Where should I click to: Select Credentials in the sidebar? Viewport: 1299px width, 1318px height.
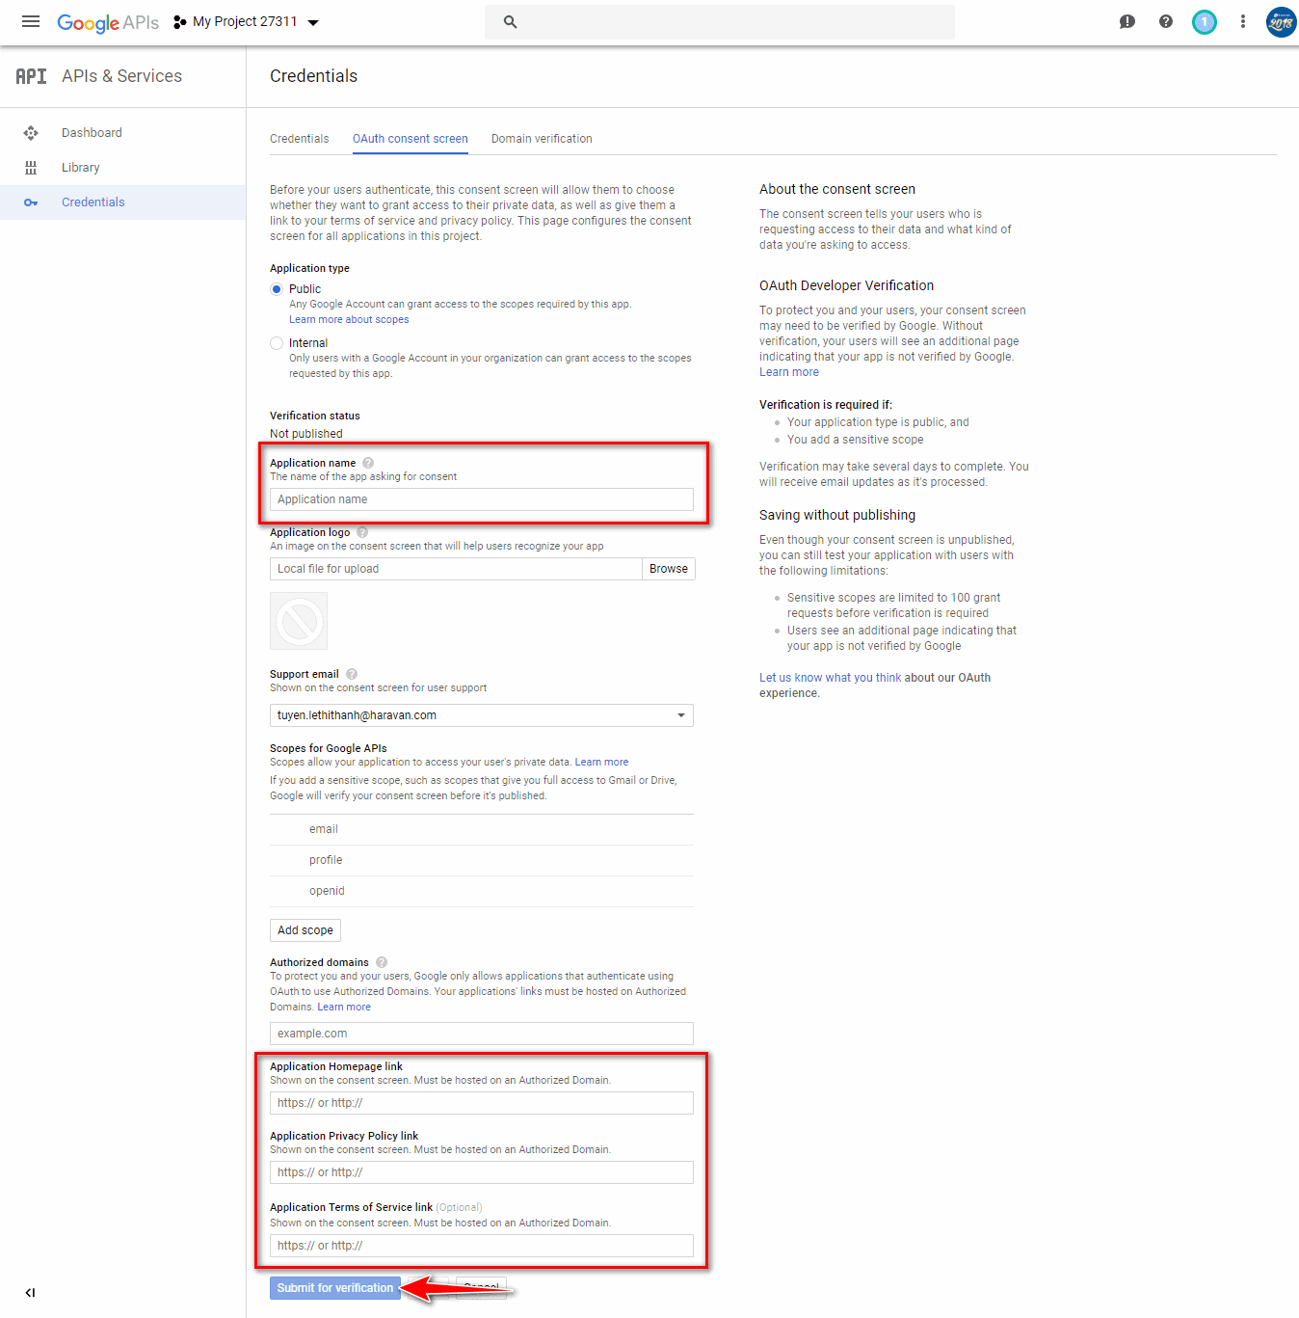tap(93, 202)
